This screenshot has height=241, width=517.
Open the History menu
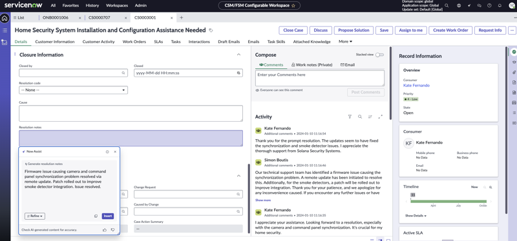pos(92,6)
